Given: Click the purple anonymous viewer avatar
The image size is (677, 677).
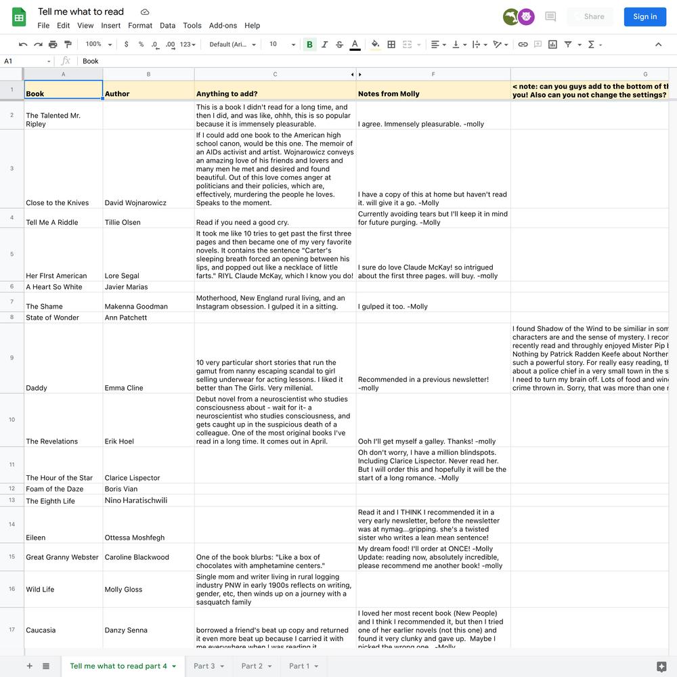Looking at the screenshot, I should coord(526,17).
